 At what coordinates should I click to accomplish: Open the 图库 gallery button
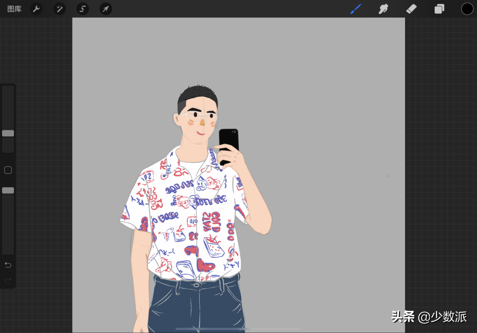[14, 9]
